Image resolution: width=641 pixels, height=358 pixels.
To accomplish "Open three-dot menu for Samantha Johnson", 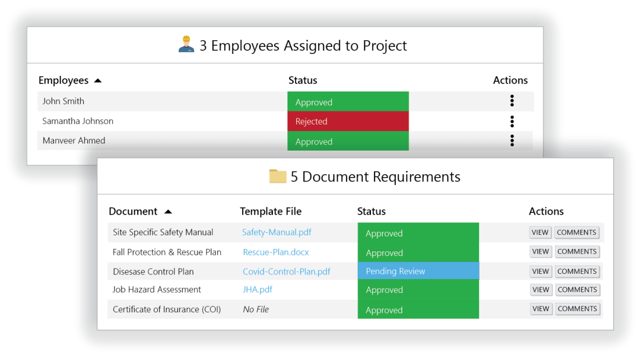I will [512, 122].
